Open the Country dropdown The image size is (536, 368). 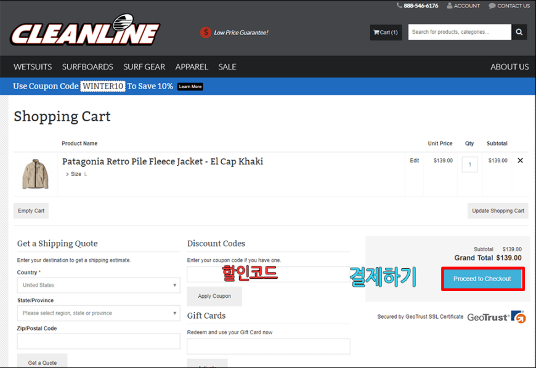99,285
